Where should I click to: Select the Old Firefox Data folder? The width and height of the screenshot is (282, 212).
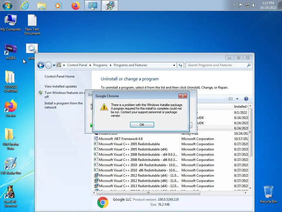point(11,139)
